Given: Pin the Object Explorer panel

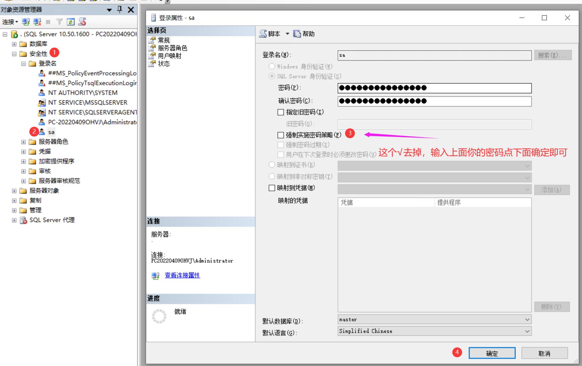Looking at the screenshot, I should (120, 10).
